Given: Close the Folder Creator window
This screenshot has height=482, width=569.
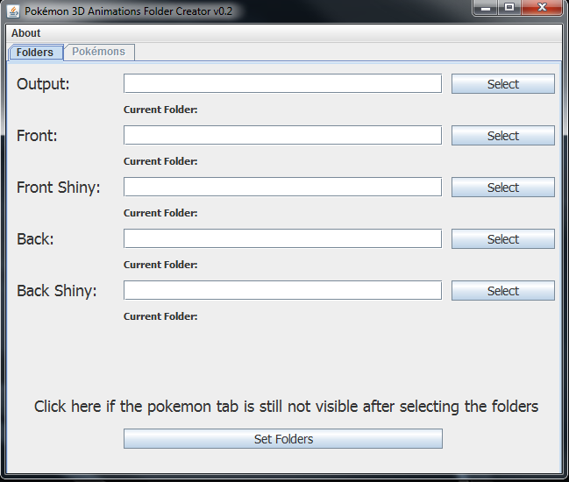Looking at the screenshot, I should tap(543, 8).
